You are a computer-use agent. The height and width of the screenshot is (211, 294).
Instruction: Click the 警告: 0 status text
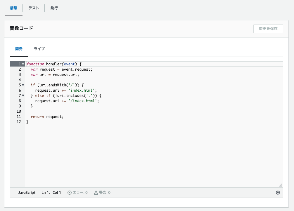coord(105,192)
